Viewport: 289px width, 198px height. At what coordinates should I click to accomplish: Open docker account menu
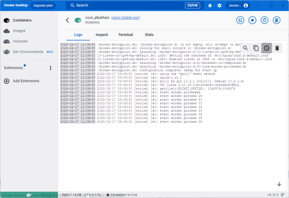238,5
